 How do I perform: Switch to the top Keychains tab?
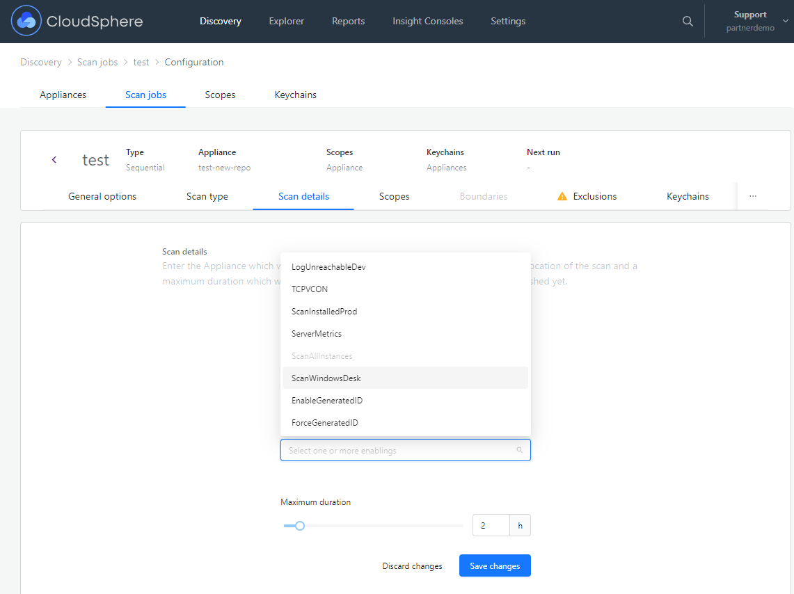[295, 95]
